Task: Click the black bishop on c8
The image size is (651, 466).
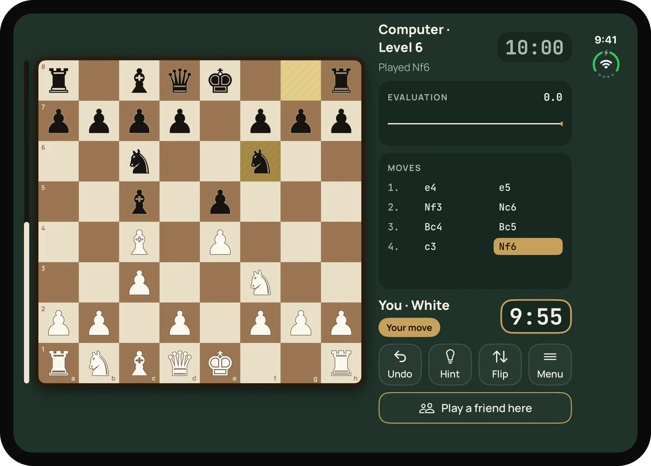Action: click(x=139, y=80)
